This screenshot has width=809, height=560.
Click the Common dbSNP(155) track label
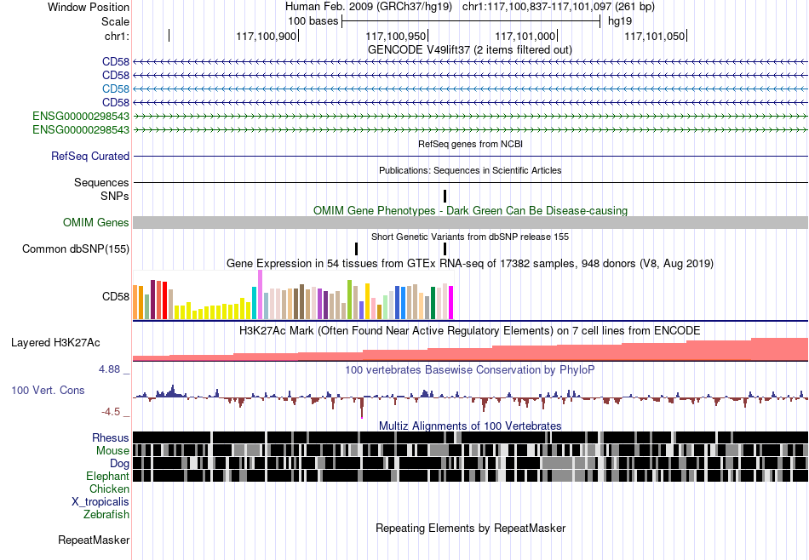tap(76, 249)
